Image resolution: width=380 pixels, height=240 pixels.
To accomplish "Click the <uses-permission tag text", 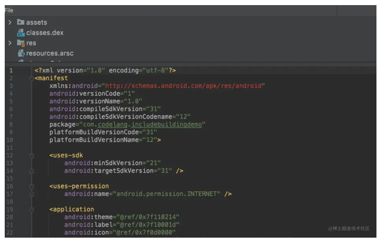I will tap(79, 186).
